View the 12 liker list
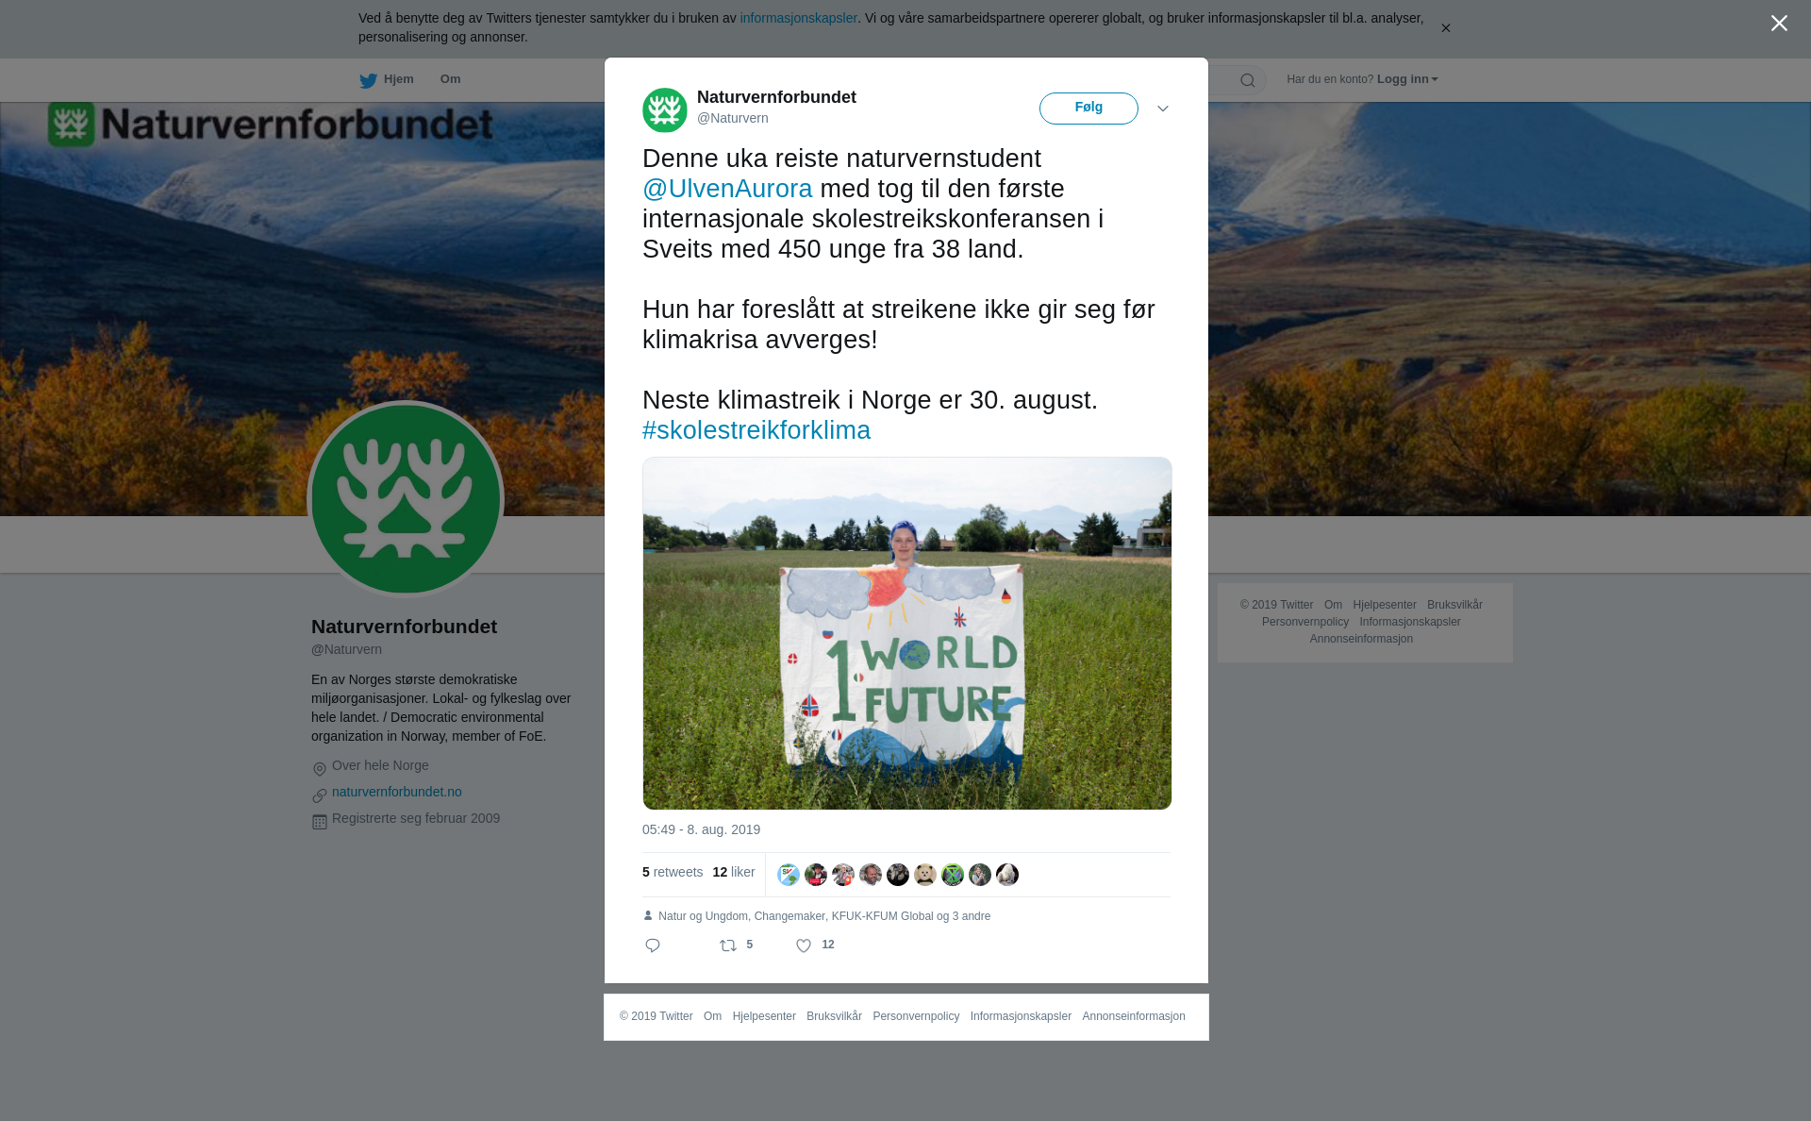Image resolution: width=1811 pixels, height=1121 pixels. (734, 872)
